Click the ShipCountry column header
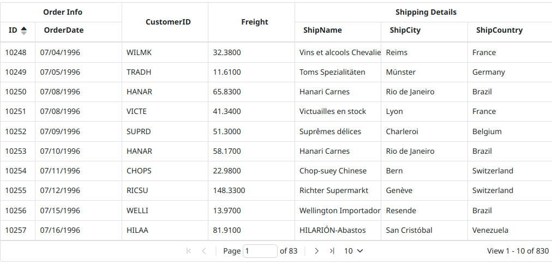 point(499,31)
